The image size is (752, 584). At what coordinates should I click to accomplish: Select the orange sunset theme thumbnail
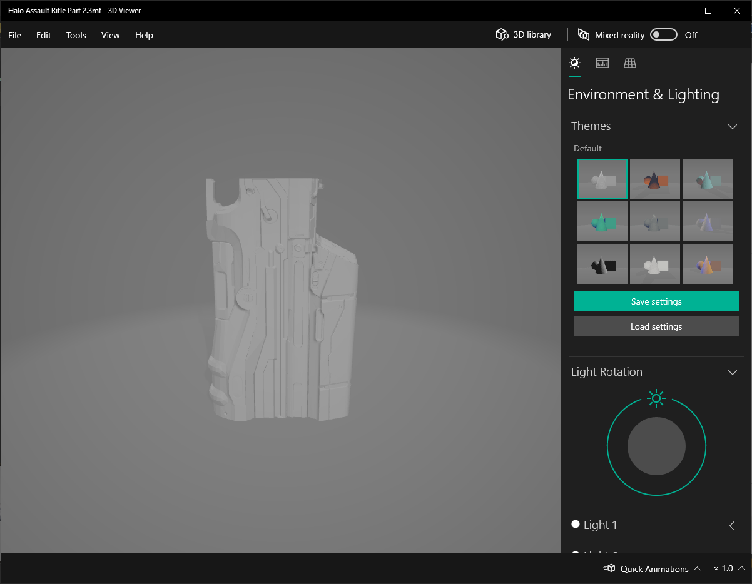coord(655,179)
